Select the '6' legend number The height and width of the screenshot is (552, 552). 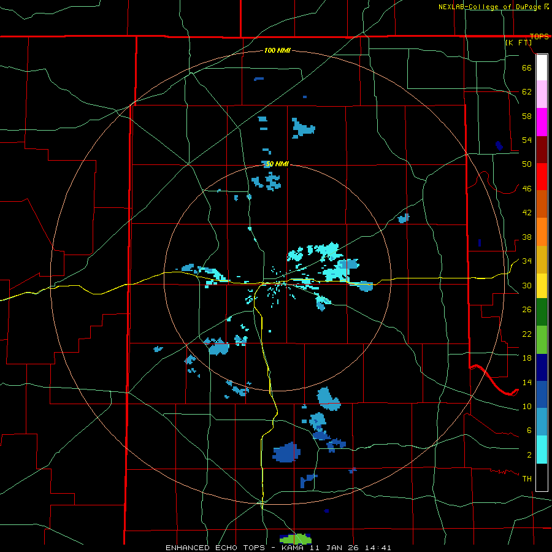click(x=529, y=431)
